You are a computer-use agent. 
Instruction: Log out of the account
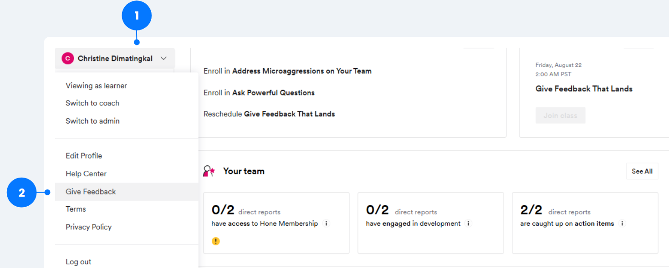pos(78,262)
